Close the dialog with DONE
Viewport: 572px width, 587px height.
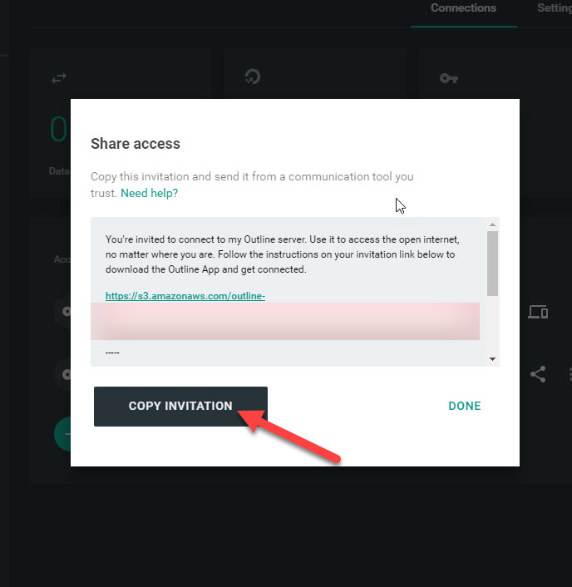pyautogui.click(x=465, y=406)
